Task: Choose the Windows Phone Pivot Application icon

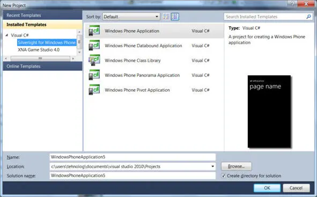Action: (x=94, y=90)
